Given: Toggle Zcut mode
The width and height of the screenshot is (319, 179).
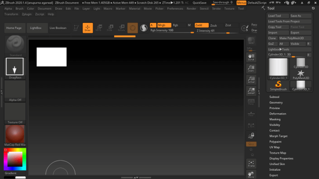Looking at the screenshot, I should tap(231, 25).
